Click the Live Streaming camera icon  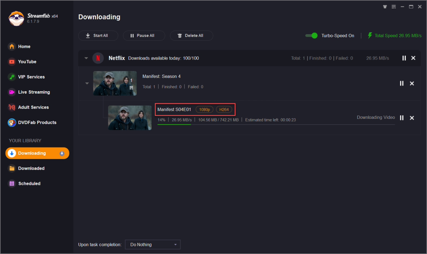tap(12, 92)
